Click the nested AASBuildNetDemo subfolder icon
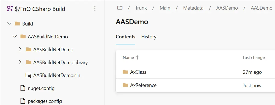Screen dimensions: 275x105 (28, 49)
